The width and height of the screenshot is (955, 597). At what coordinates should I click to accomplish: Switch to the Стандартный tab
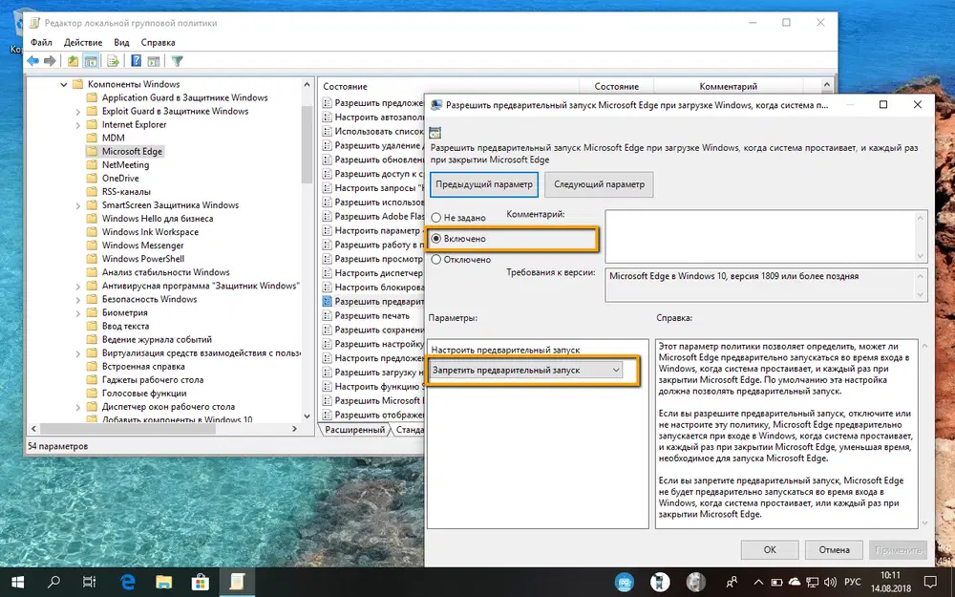click(407, 431)
